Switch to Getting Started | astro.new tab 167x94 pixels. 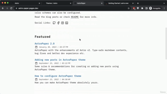pyautogui.click(x=119, y=3)
